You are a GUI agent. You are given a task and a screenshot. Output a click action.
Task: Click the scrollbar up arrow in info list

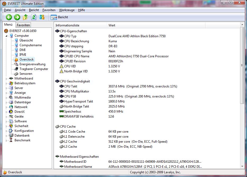click(242, 25)
